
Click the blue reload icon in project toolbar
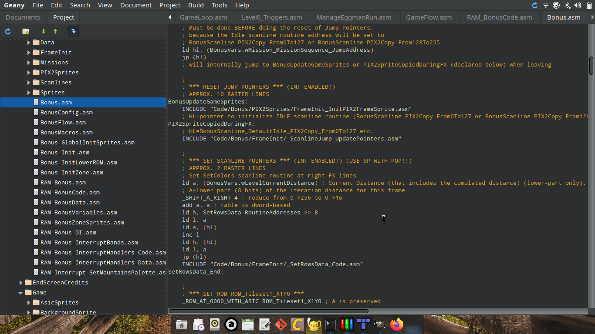click(x=8, y=31)
